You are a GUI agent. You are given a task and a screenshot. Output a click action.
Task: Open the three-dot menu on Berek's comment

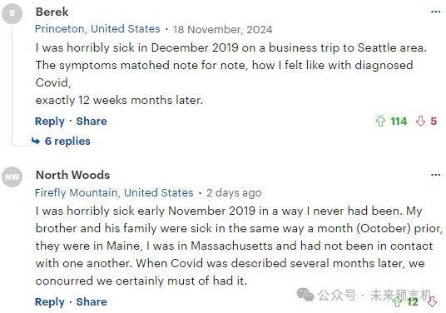435,12
